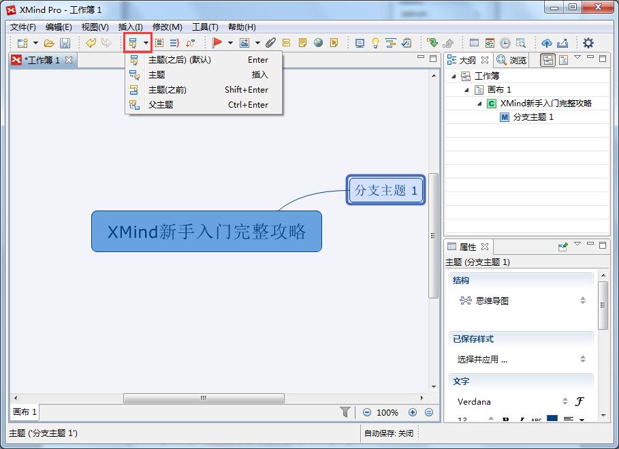
Task: Open the Verdana font dropdown
Action: point(565,402)
